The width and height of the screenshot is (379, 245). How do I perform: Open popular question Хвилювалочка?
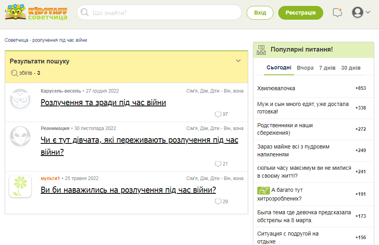point(276,88)
